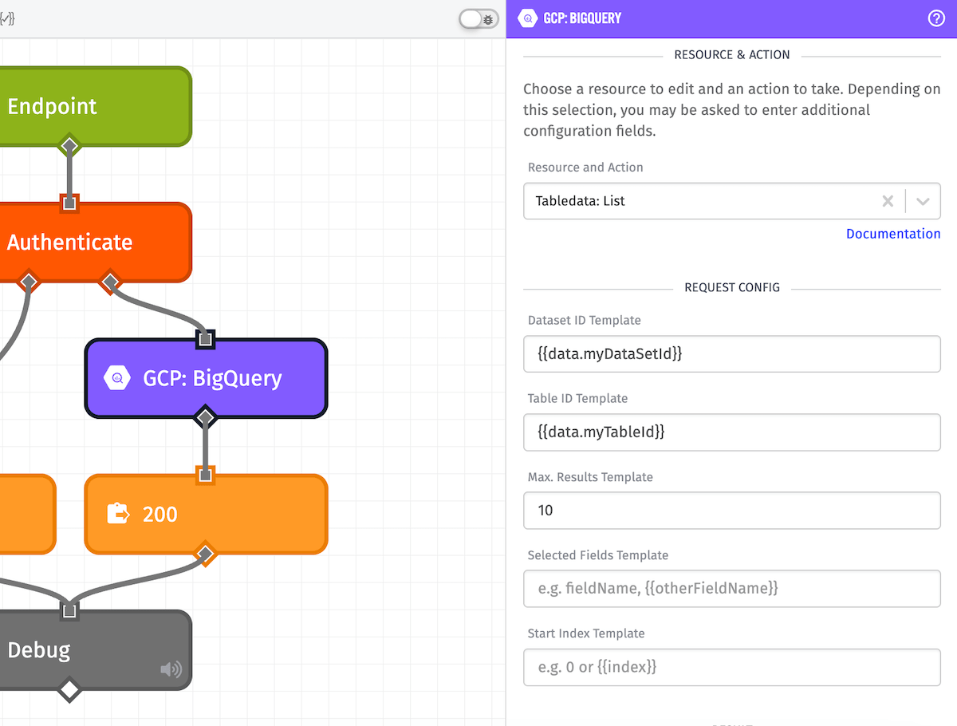
Task: Expand the Resource and Action dropdown arrow
Action: pyautogui.click(x=924, y=201)
